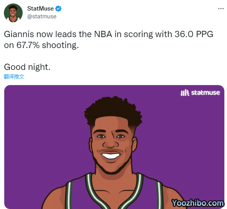Click the cartoon player's curly hair
The width and height of the screenshot is (227, 209).
(x=113, y=110)
